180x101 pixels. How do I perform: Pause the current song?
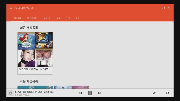[90, 93]
